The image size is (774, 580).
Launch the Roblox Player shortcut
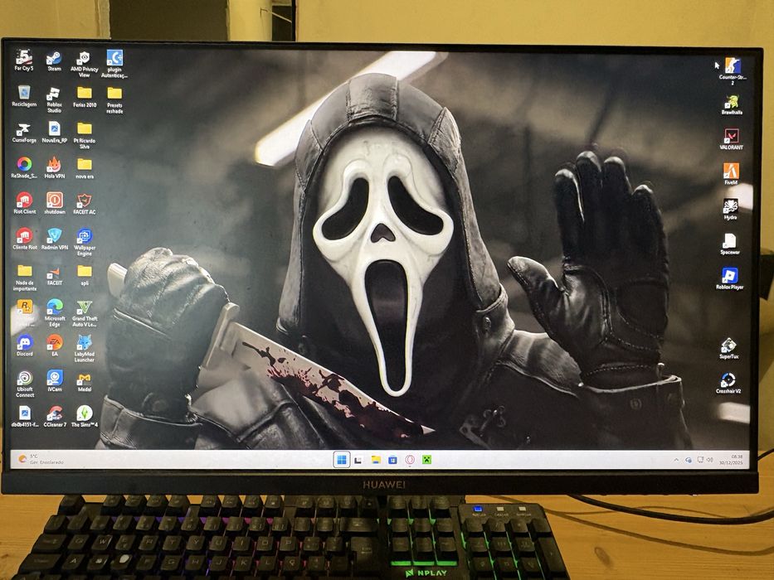click(x=729, y=278)
